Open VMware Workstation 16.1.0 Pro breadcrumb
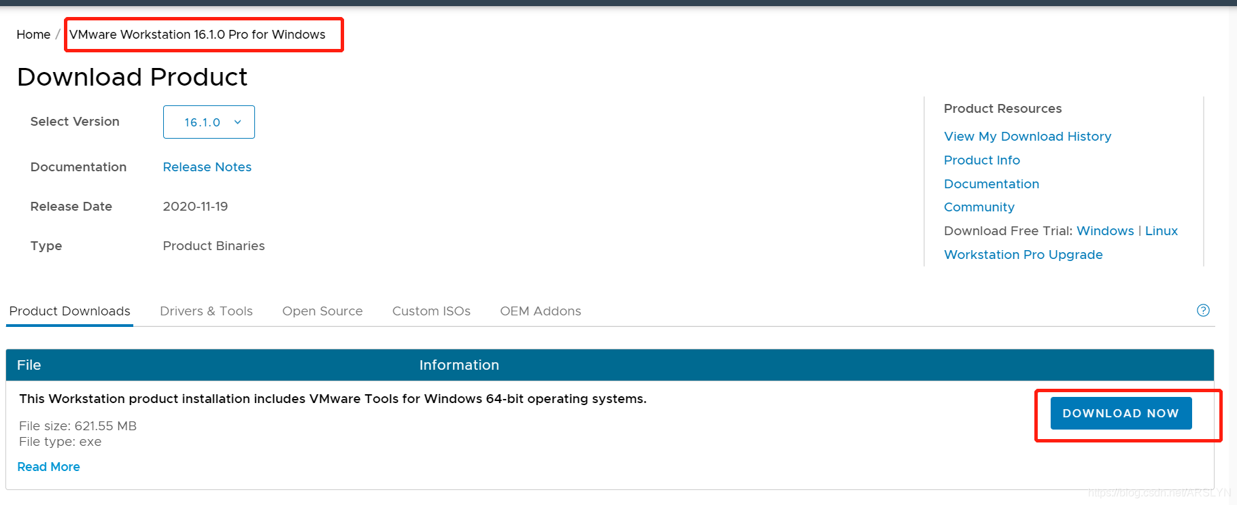Screen dimensions: 1237x505 [x=197, y=35]
